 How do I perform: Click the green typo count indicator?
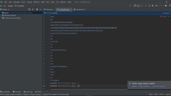[x=165, y=17]
